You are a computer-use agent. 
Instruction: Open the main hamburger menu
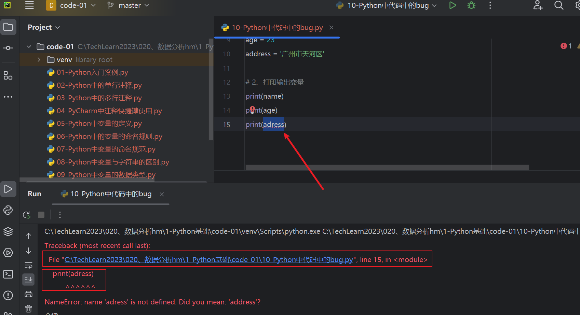click(x=29, y=5)
